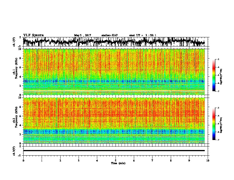The height and width of the screenshot is (180, 234).
Task: Click the ch.1 voltage waveform trace
Action: (114, 42)
